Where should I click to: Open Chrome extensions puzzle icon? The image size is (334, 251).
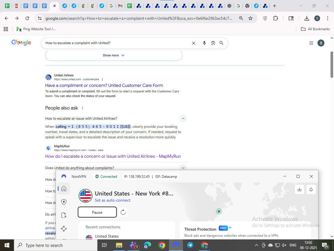[276, 18]
